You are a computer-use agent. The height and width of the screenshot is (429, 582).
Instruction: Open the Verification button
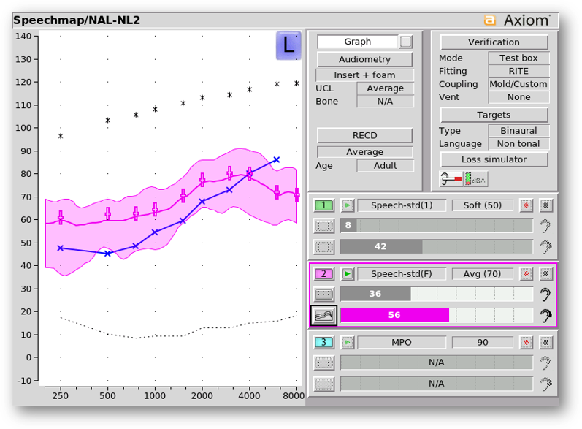494,42
